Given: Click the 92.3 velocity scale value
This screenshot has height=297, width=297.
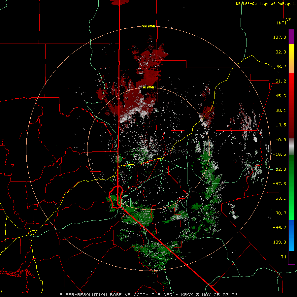Looking at the screenshot, I should coord(281,52).
